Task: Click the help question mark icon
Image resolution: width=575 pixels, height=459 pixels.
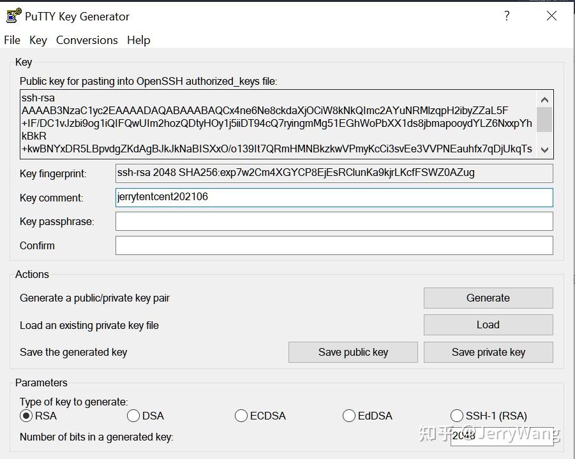Action: click(507, 15)
